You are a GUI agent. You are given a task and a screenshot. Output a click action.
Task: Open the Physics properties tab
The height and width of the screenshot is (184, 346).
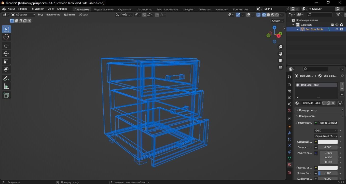tap(289, 146)
